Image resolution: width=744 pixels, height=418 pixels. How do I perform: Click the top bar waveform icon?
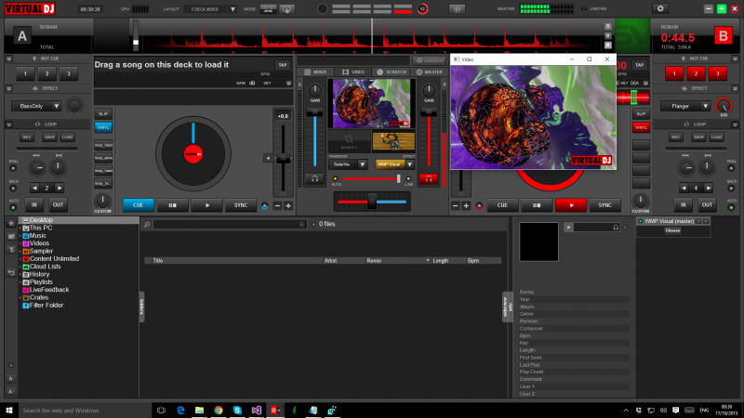pos(457,8)
